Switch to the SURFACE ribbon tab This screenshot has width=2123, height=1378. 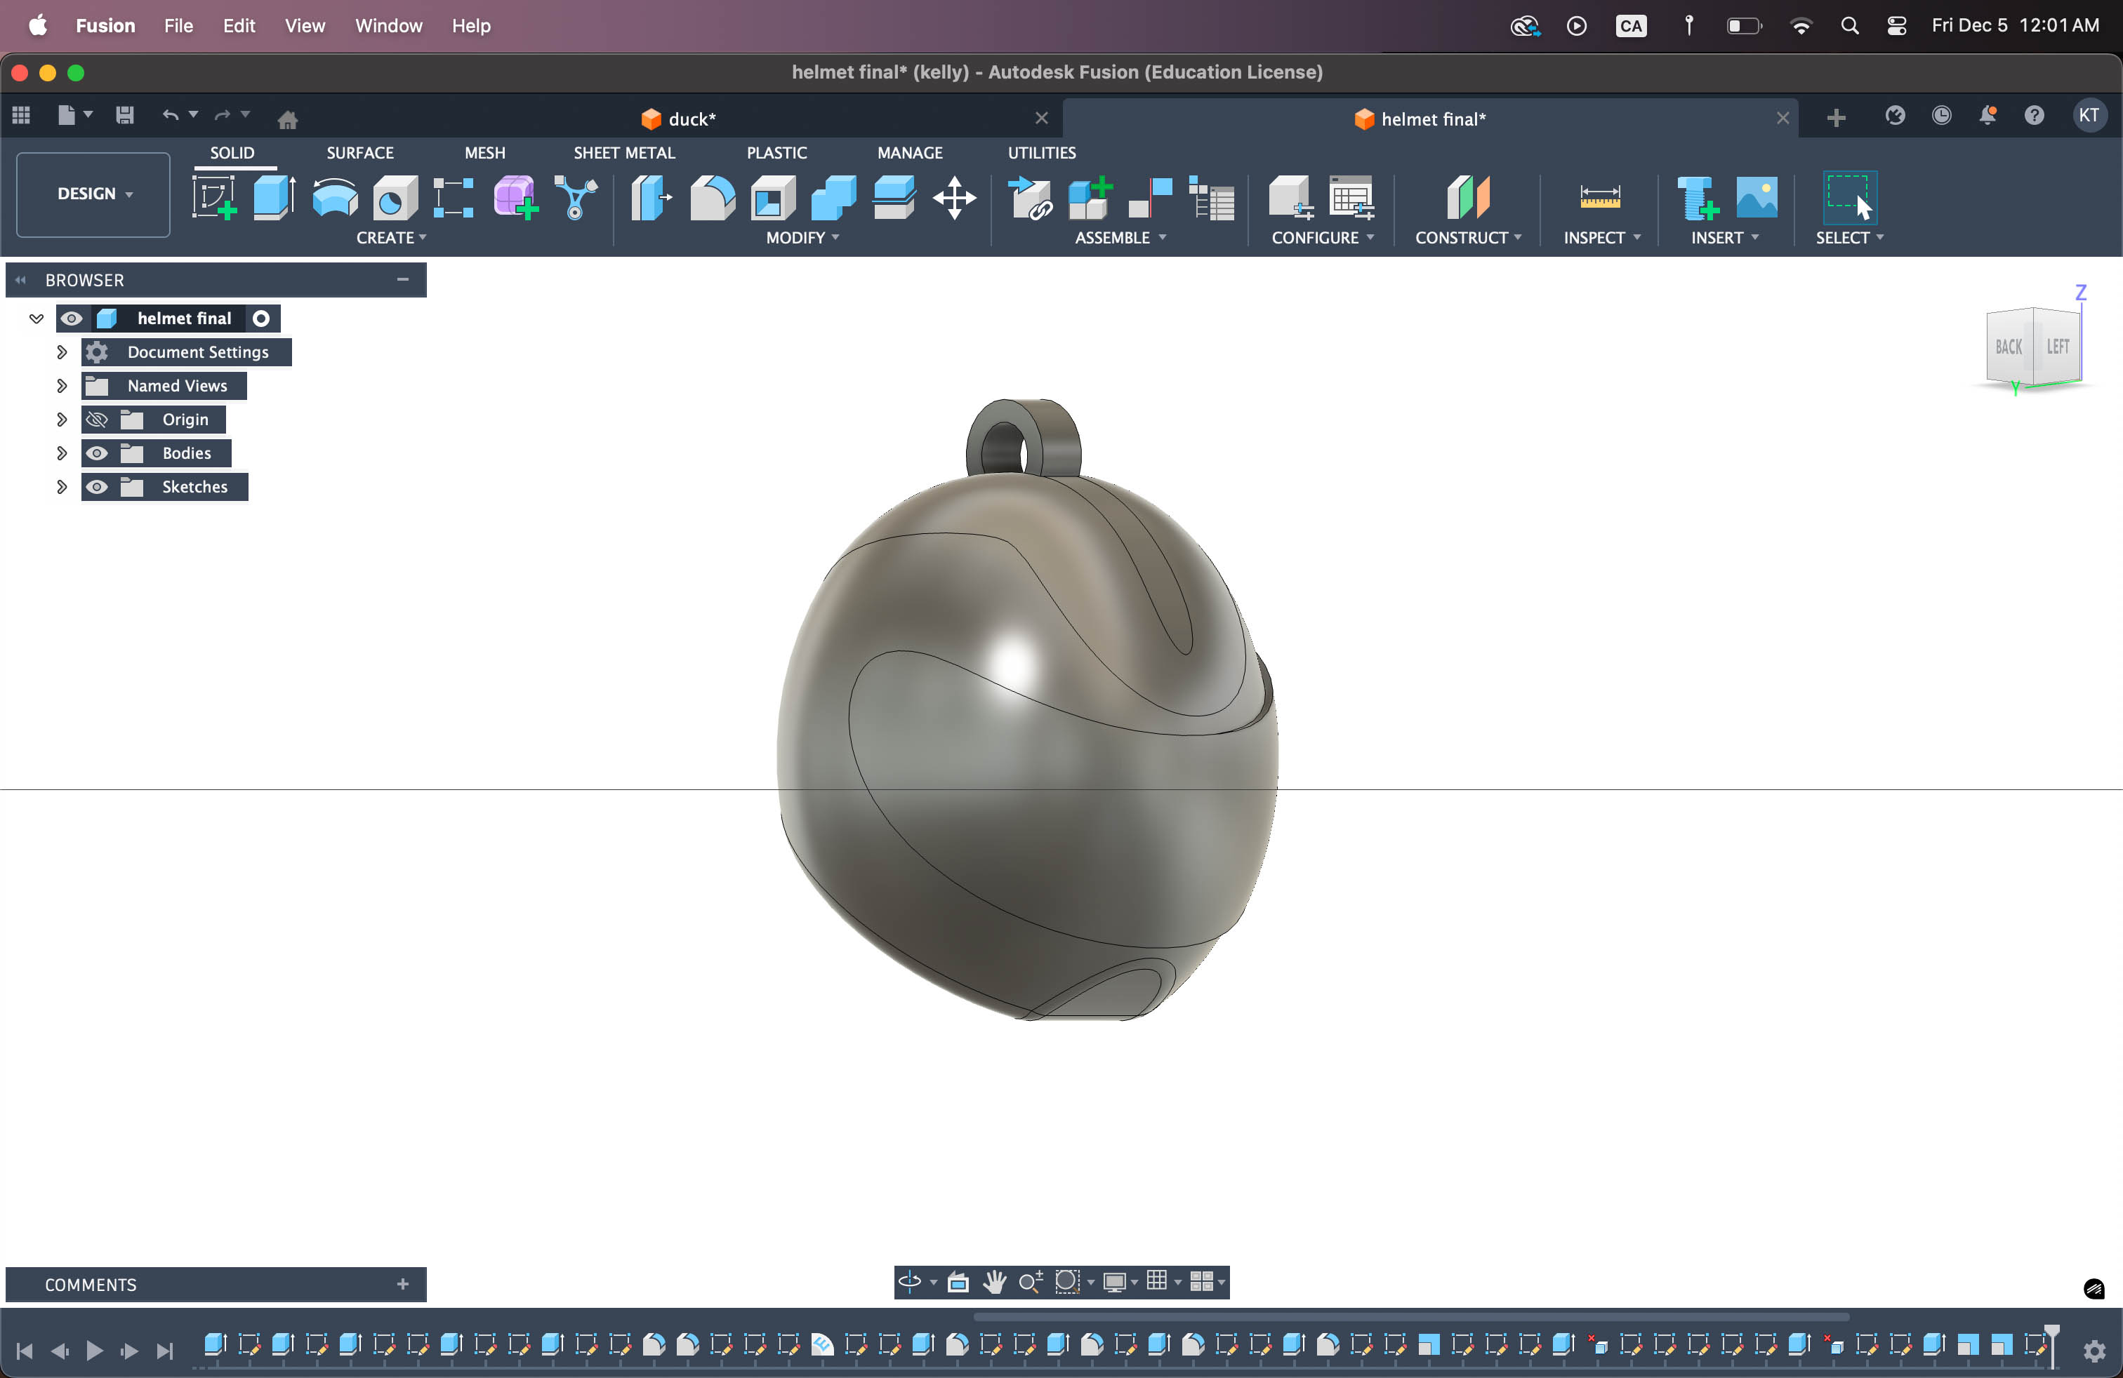(359, 152)
